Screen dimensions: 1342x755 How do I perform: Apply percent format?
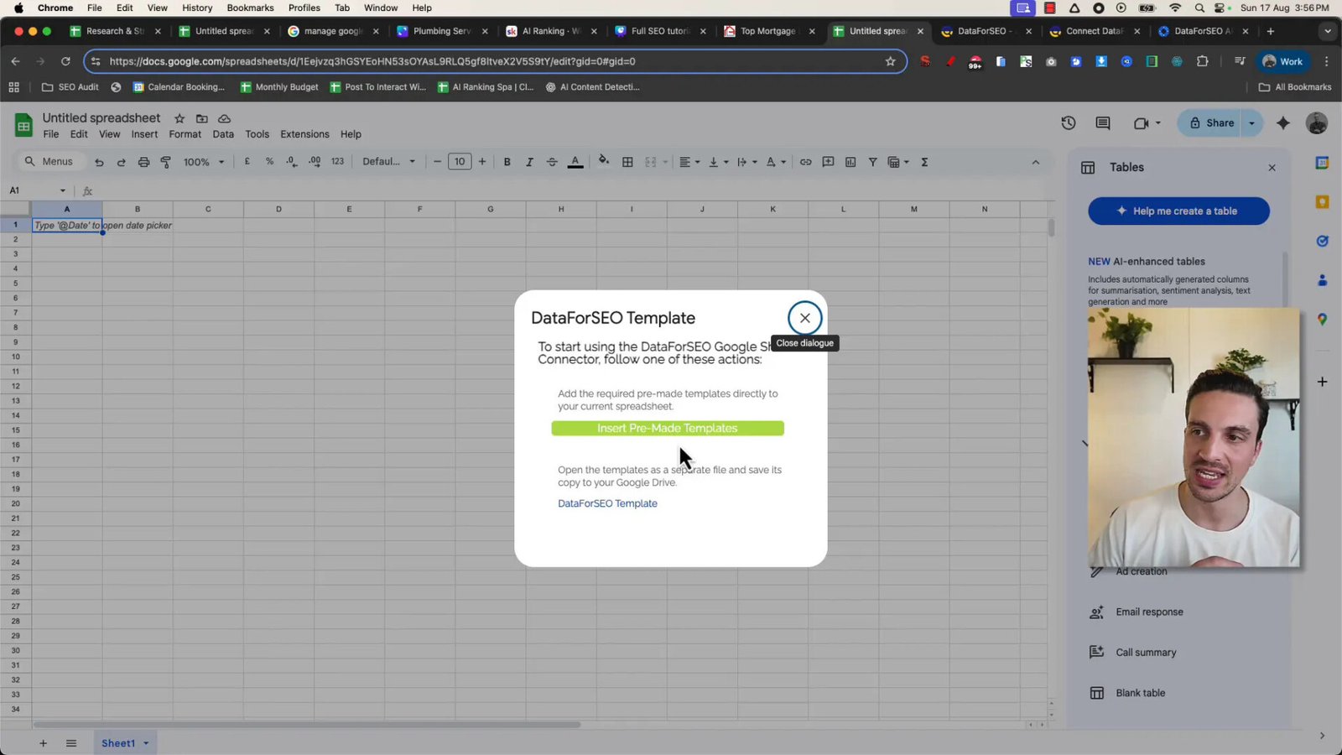tap(269, 161)
